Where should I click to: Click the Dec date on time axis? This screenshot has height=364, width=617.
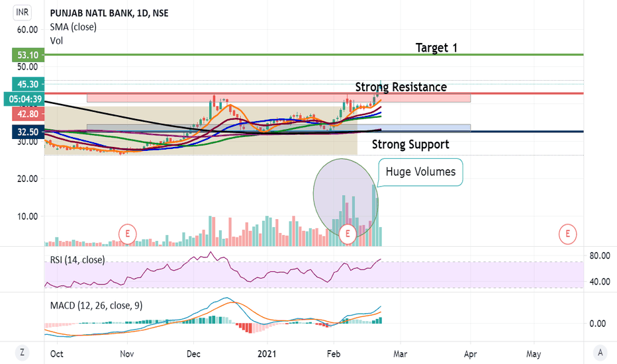click(193, 354)
